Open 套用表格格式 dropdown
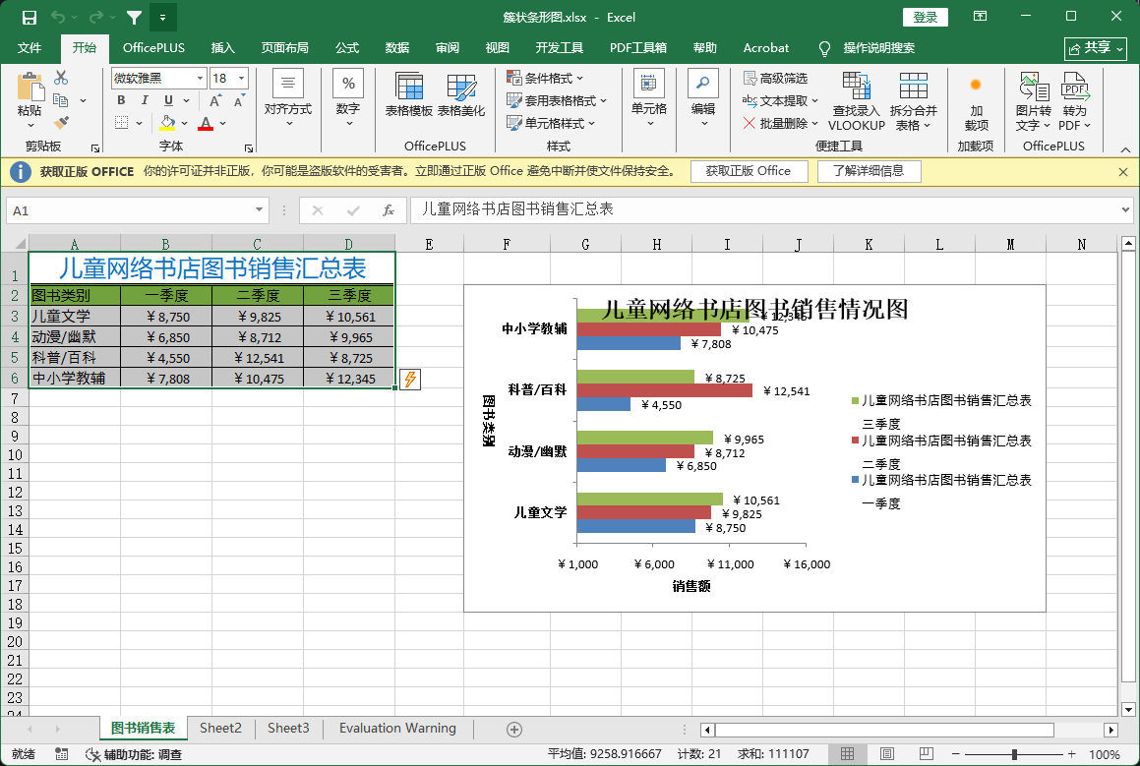 (x=557, y=100)
